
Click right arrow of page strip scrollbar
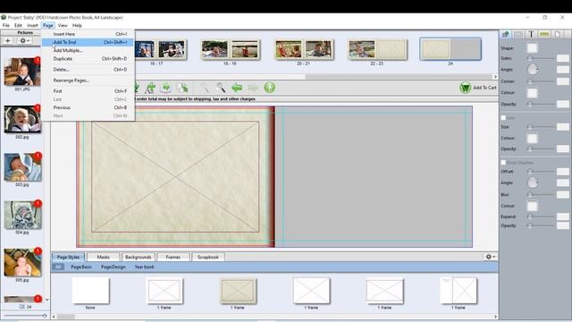click(x=495, y=77)
